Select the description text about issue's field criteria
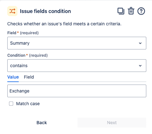152x134 pixels. click(64, 24)
